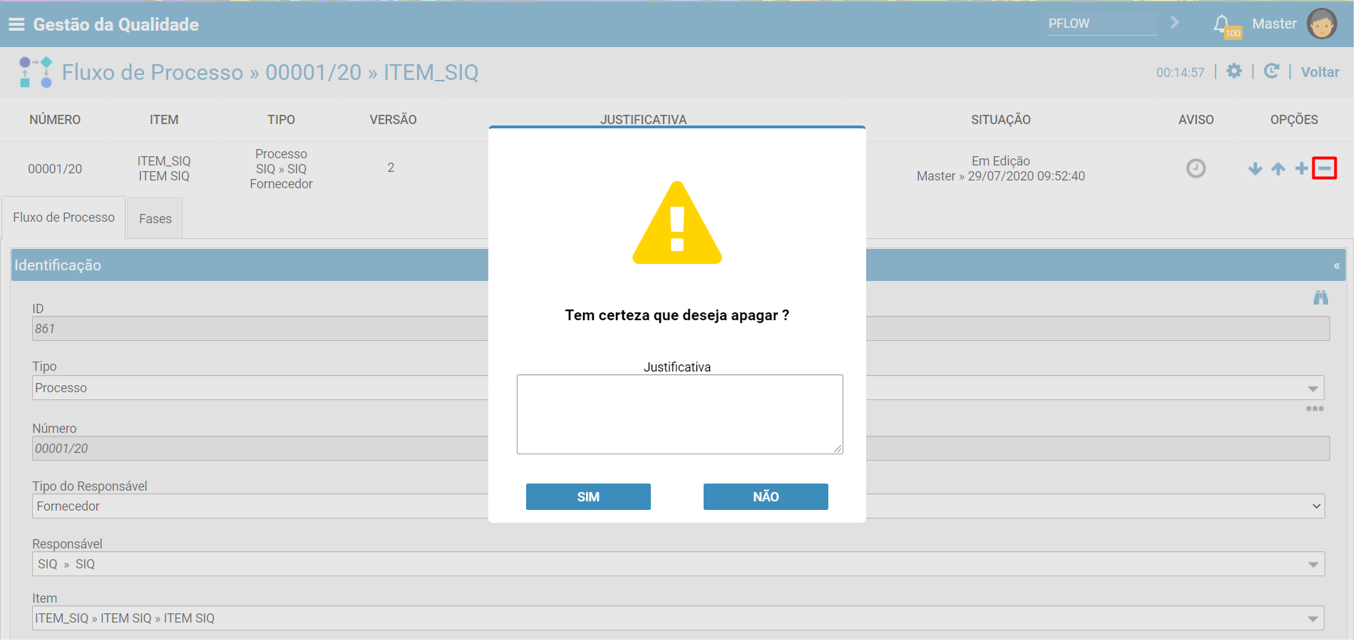Click the VERSÃO column header

coord(393,120)
